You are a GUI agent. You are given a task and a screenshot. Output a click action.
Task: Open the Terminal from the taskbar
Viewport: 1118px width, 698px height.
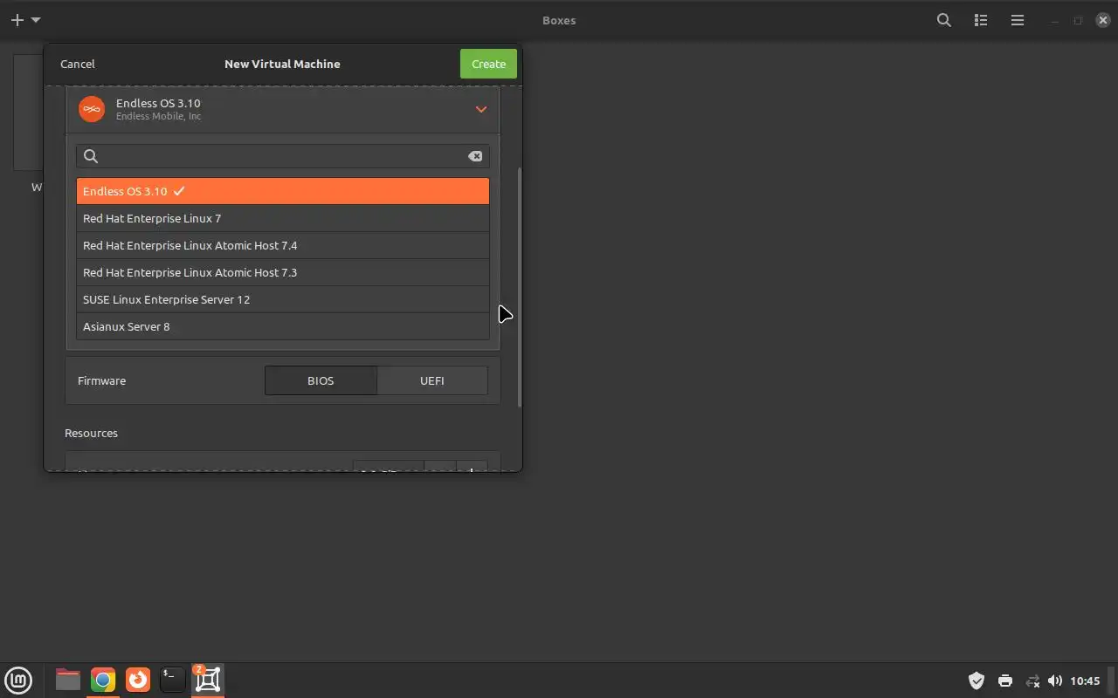pyautogui.click(x=173, y=680)
